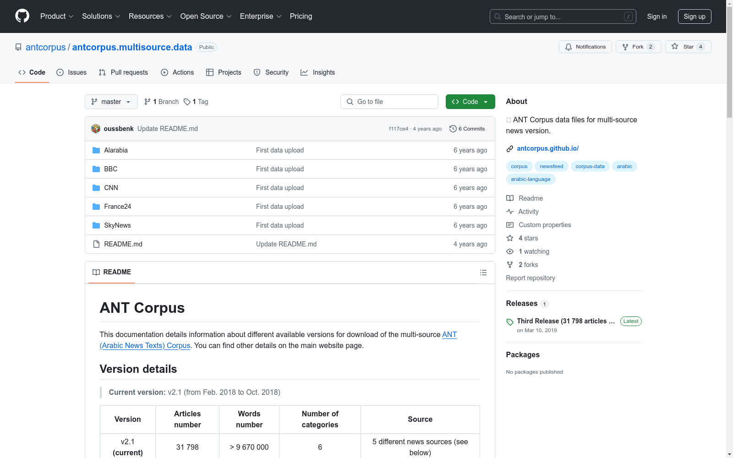Click the Sign in link
This screenshot has height=458, width=733.
657,16
